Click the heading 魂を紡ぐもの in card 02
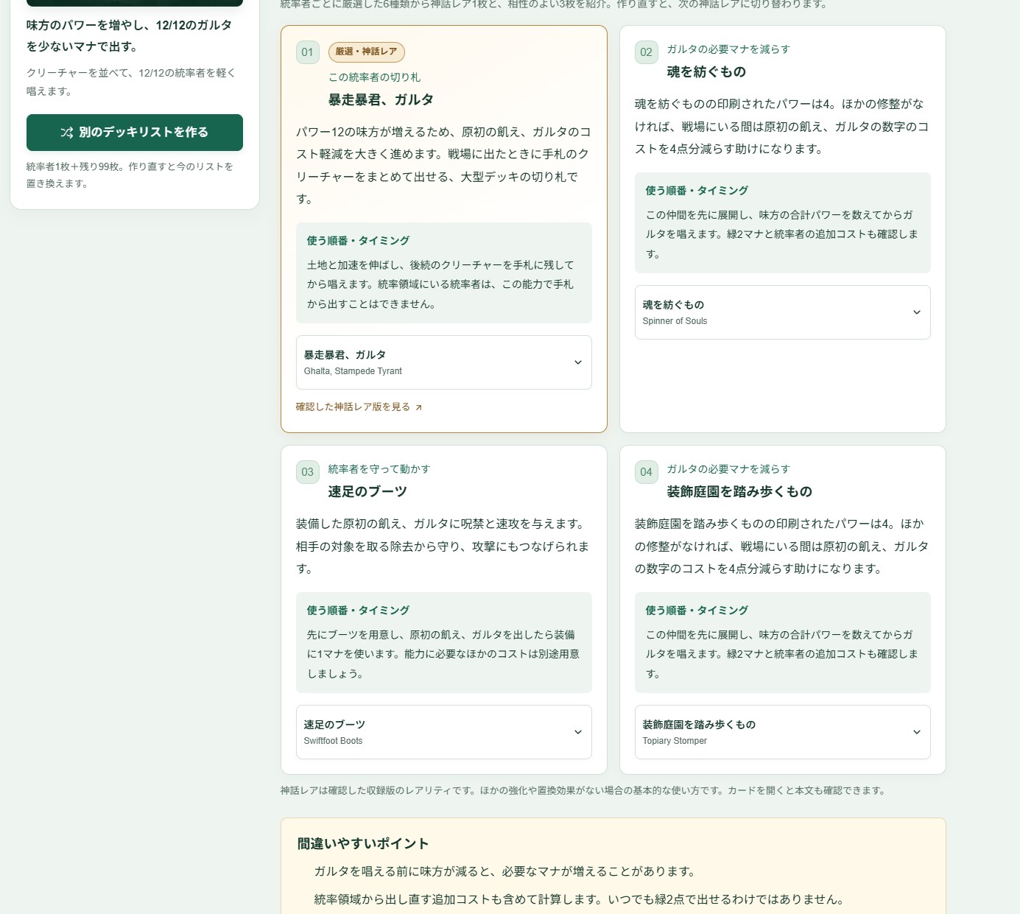 click(706, 71)
